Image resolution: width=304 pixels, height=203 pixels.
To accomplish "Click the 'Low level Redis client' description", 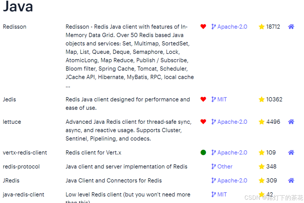I will [x=128, y=197].
